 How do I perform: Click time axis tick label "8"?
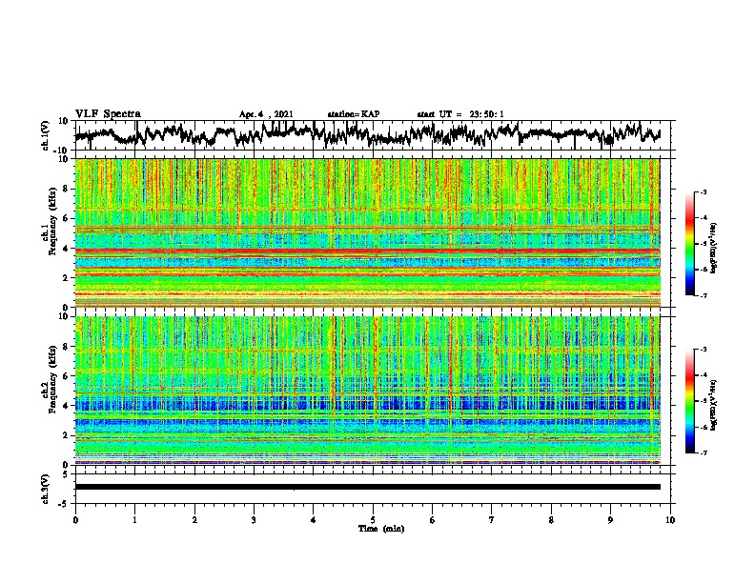[x=551, y=520]
